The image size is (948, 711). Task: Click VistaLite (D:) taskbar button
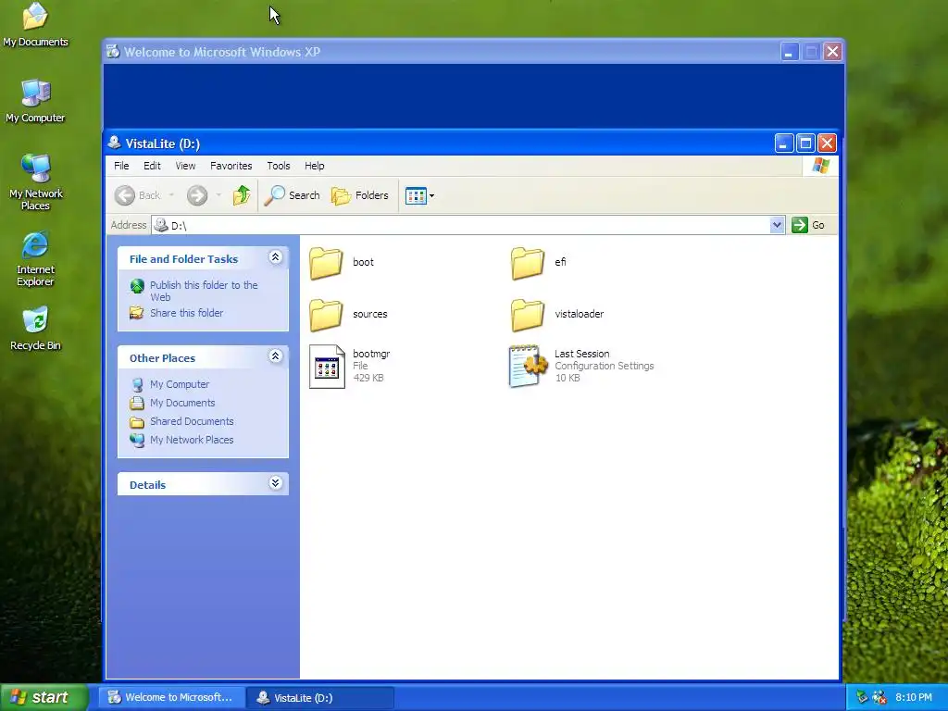point(320,698)
